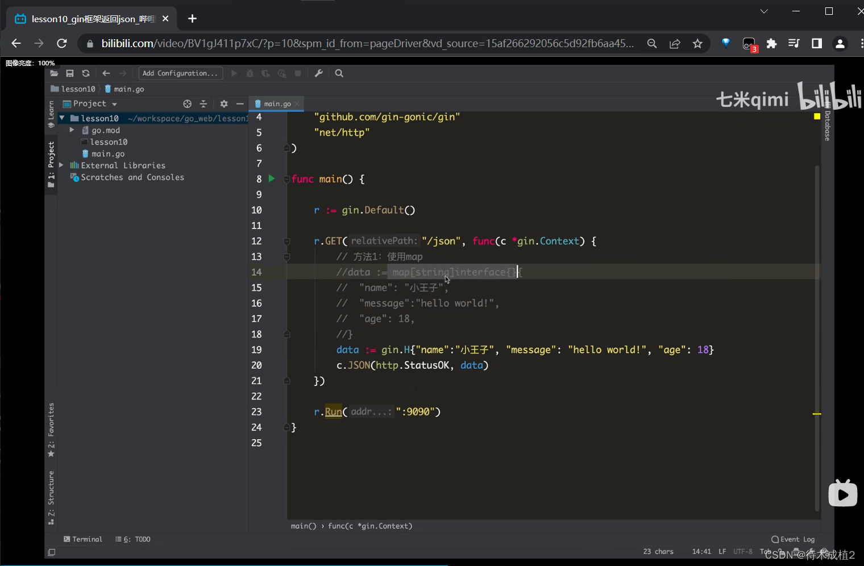Click the browser address bar URL
Screen dimensions: 864x566
pyautogui.click(x=367, y=44)
